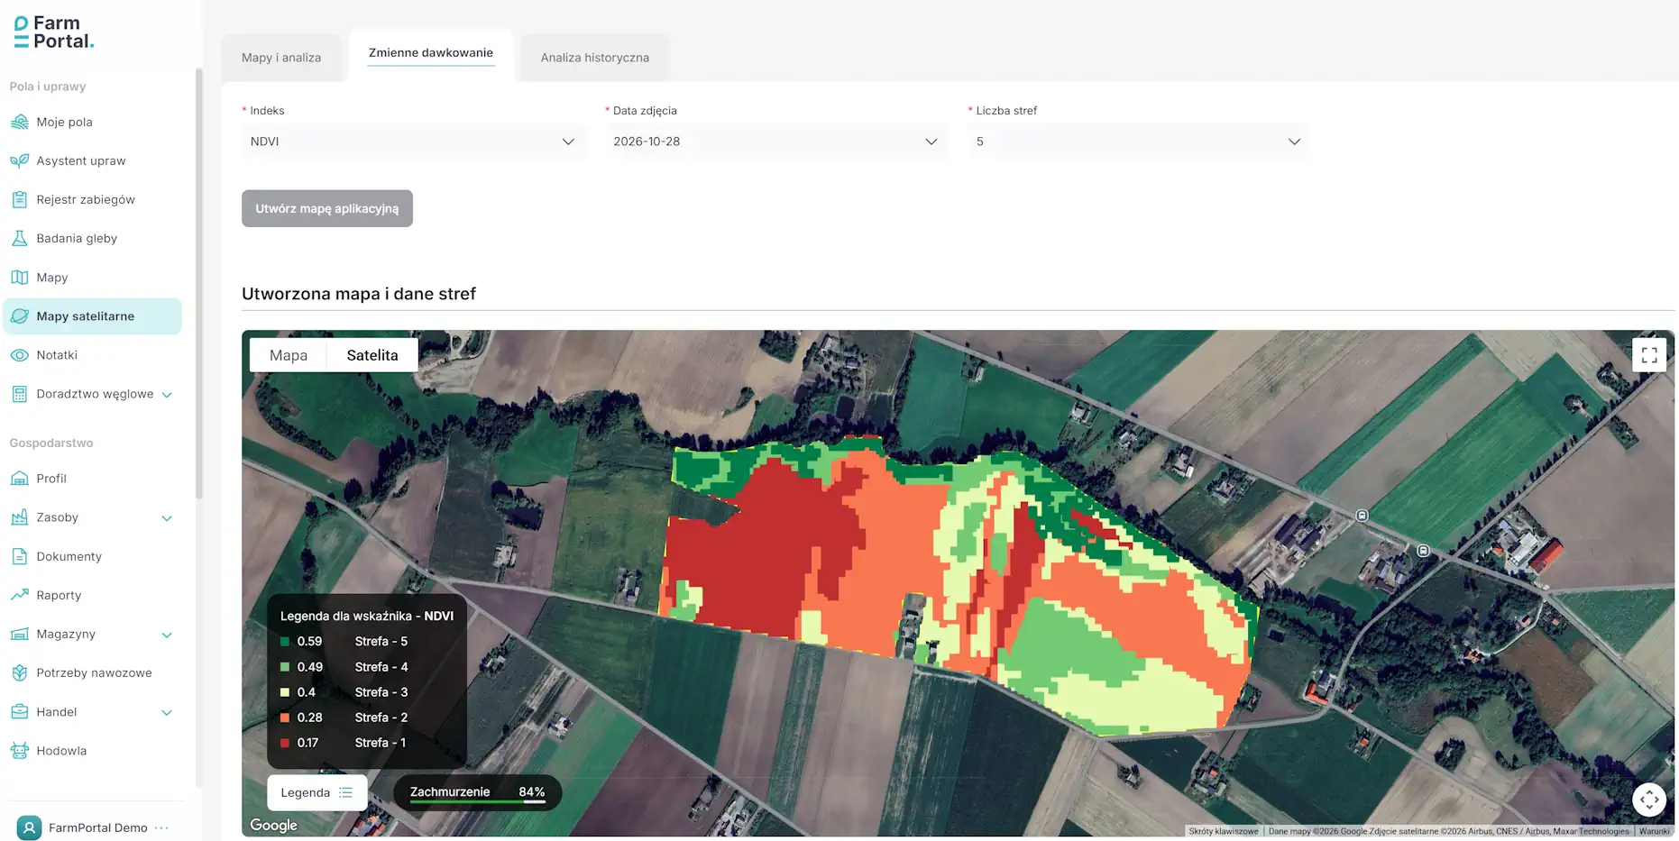Viewport: 1679px width, 841px height.
Task: Click Strefa 4 light green legend swatch
Action: (285, 667)
